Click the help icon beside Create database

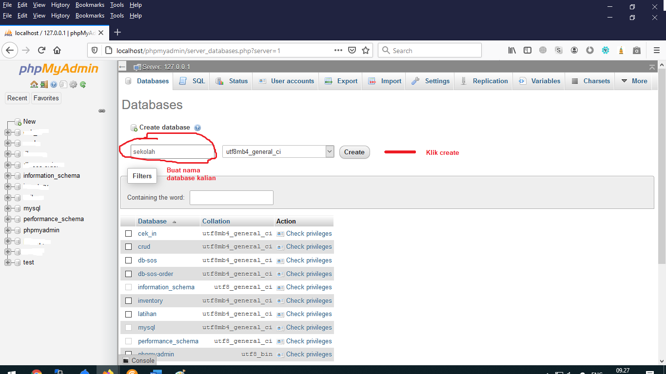pos(197,127)
